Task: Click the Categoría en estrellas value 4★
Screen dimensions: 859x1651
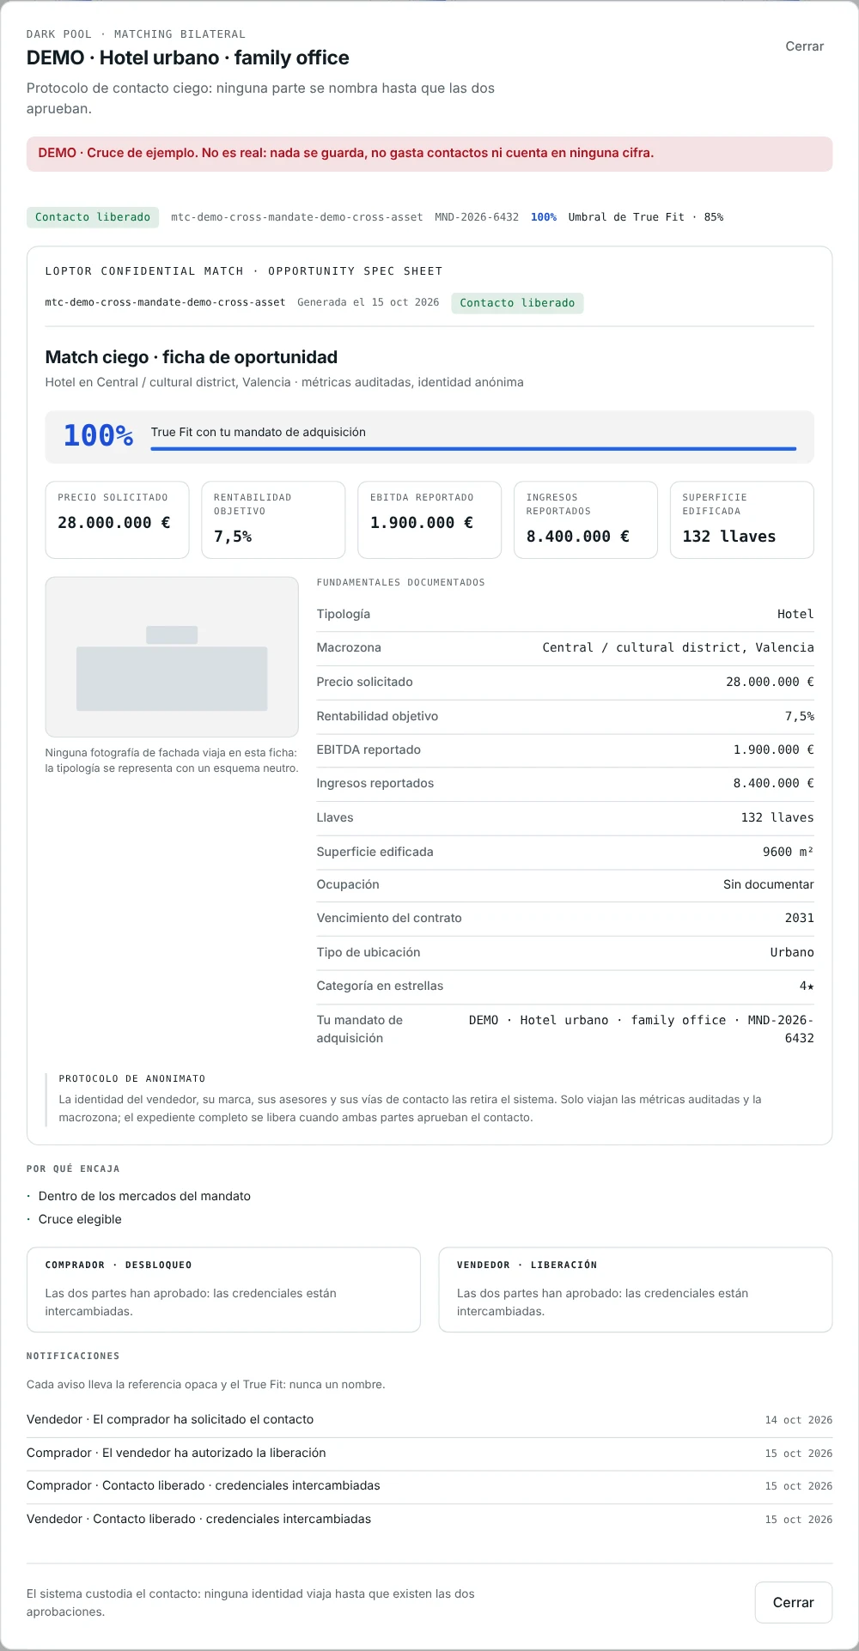Action: point(807,986)
